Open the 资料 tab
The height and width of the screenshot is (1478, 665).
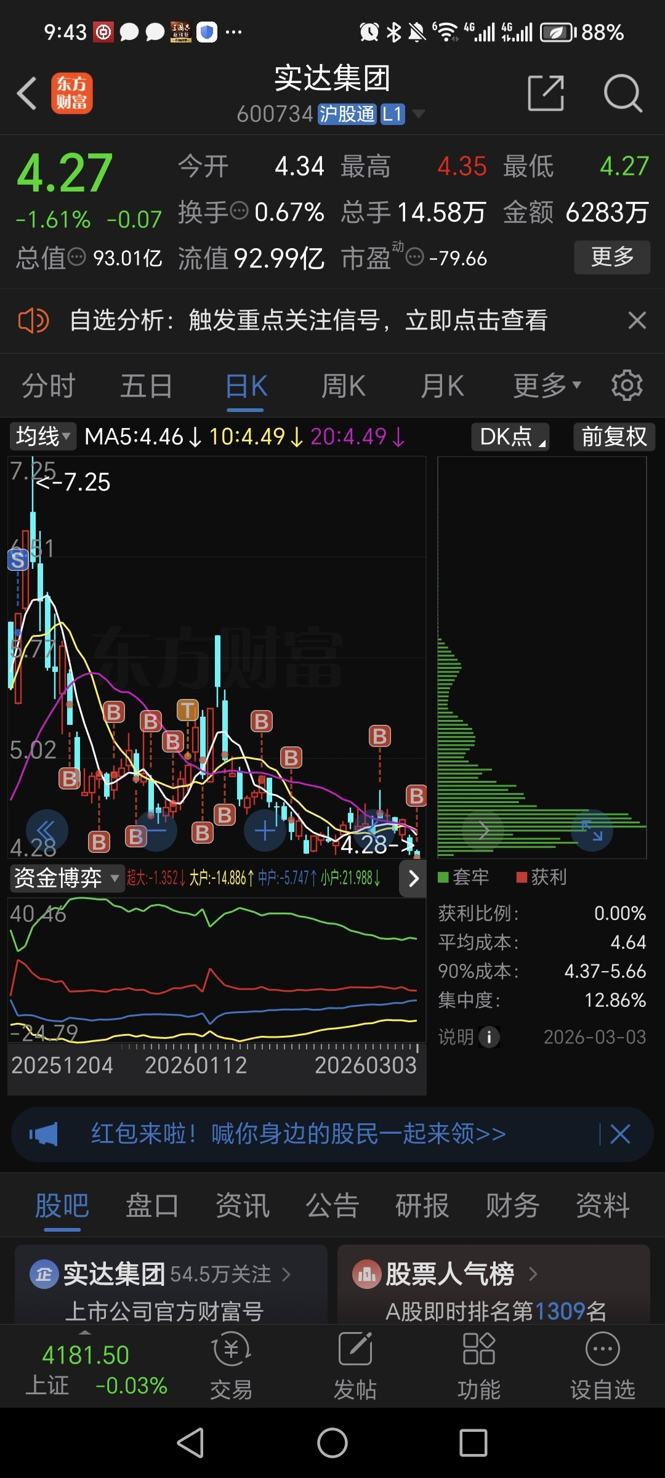pos(603,1206)
